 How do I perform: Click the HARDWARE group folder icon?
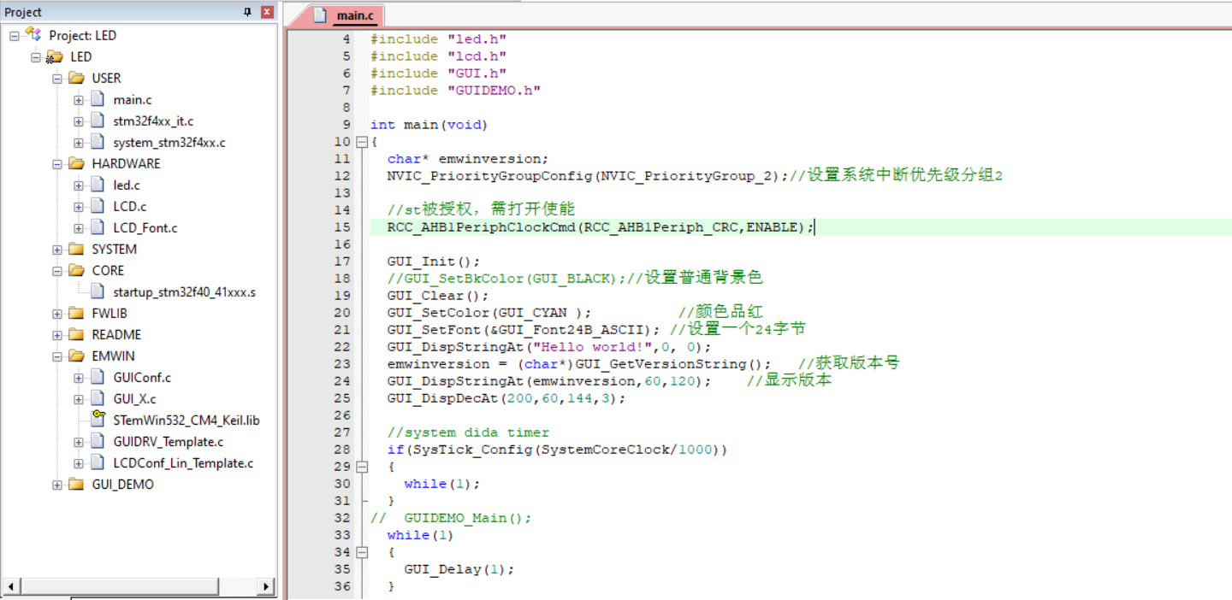pos(77,163)
